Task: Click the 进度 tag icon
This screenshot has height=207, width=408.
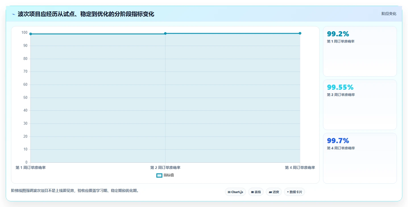Action: point(270,192)
